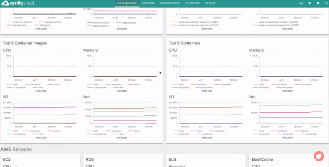Toggle ubuntu legend in Container Images CPU chart

coord(54,85)
